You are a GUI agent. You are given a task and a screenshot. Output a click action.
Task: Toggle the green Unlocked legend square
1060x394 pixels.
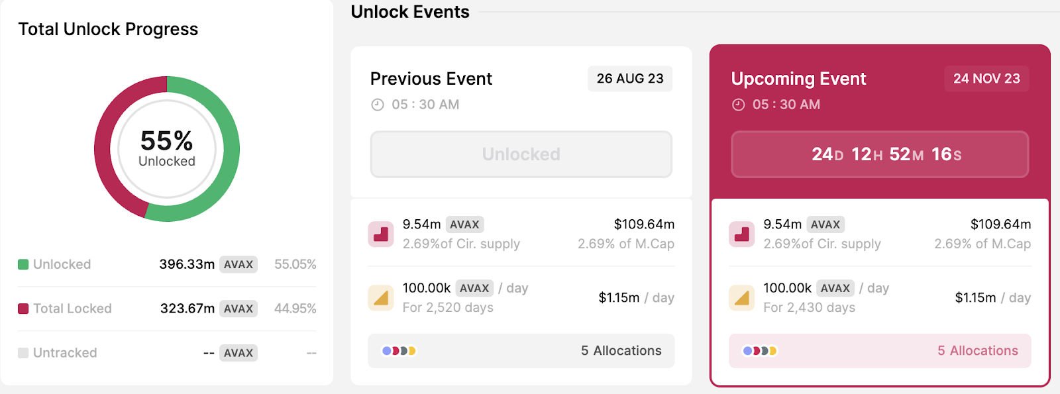pos(23,265)
